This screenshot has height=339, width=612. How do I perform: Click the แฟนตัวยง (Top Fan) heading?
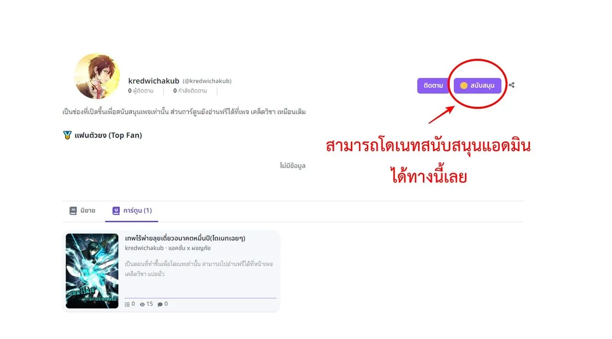click(108, 136)
